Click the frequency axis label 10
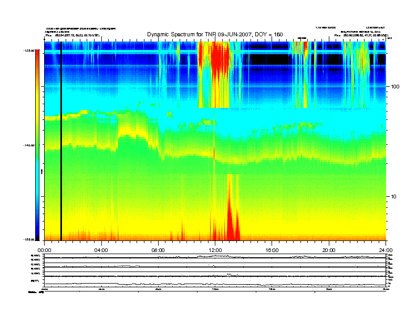This screenshot has height=322, width=416. (x=394, y=197)
